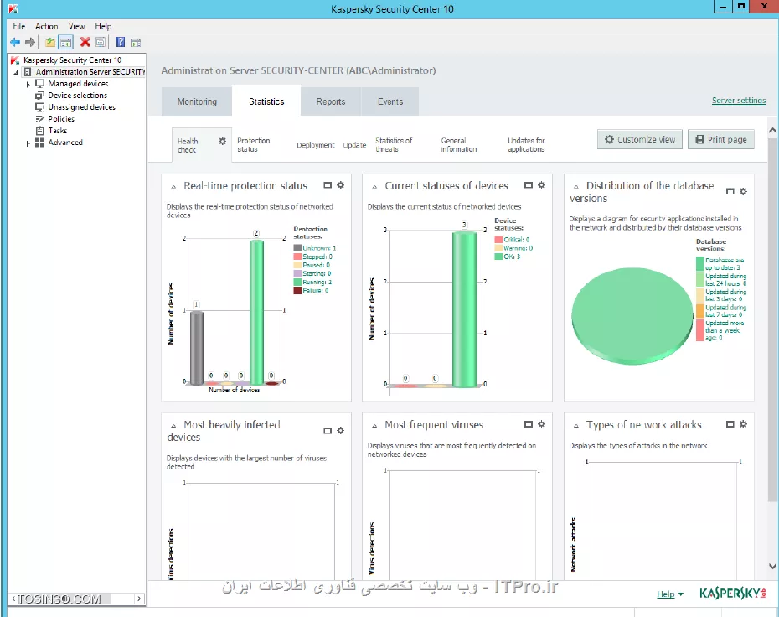Expand the Advanced tree node

coord(28,143)
